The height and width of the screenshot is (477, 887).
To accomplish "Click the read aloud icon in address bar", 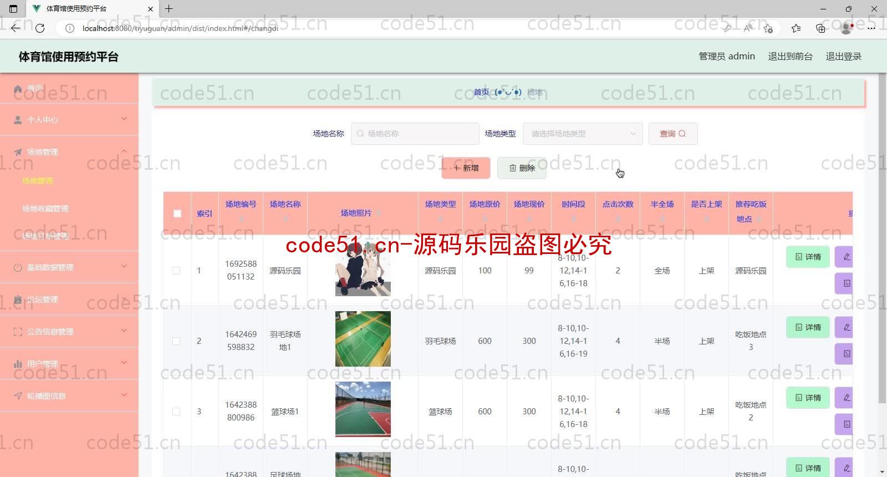I will pos(748,28).
